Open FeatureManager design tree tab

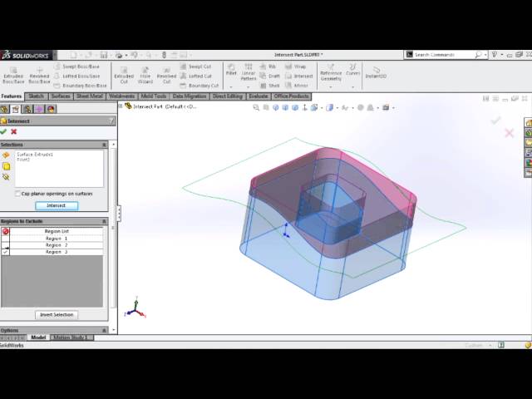(x=4, y=109)
